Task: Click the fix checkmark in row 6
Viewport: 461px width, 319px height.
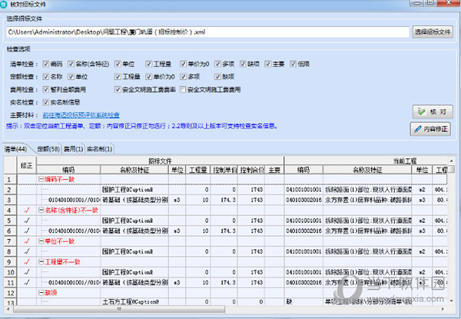Action: click(27, 231)
